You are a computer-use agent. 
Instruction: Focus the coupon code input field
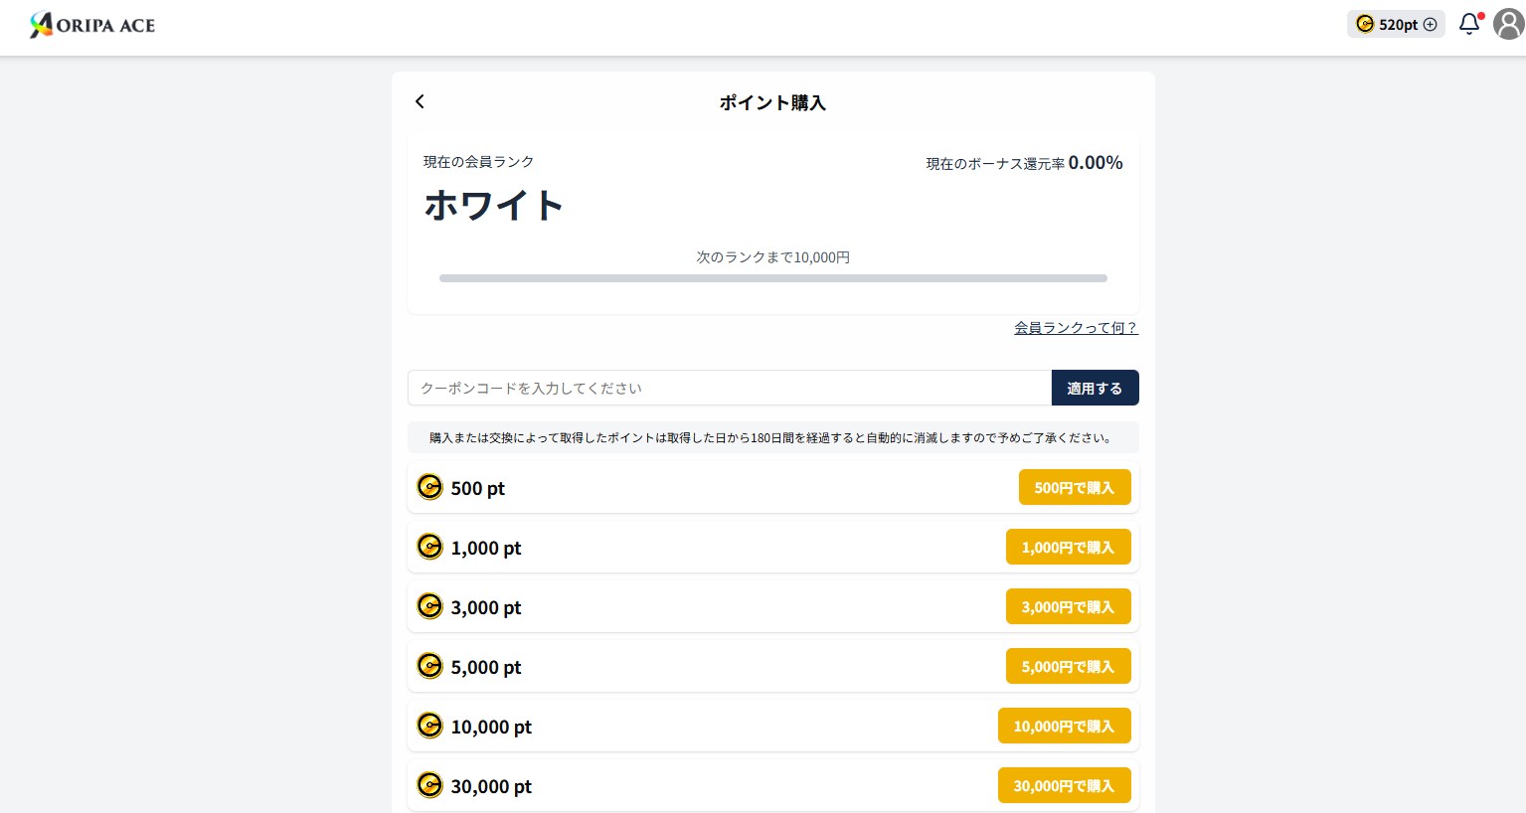[x=729, y=388]
